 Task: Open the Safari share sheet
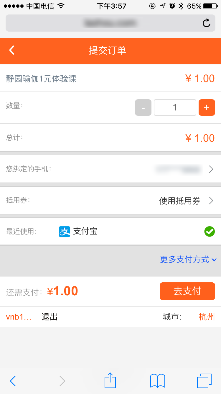pyautogui.click(x=110, y=381)
